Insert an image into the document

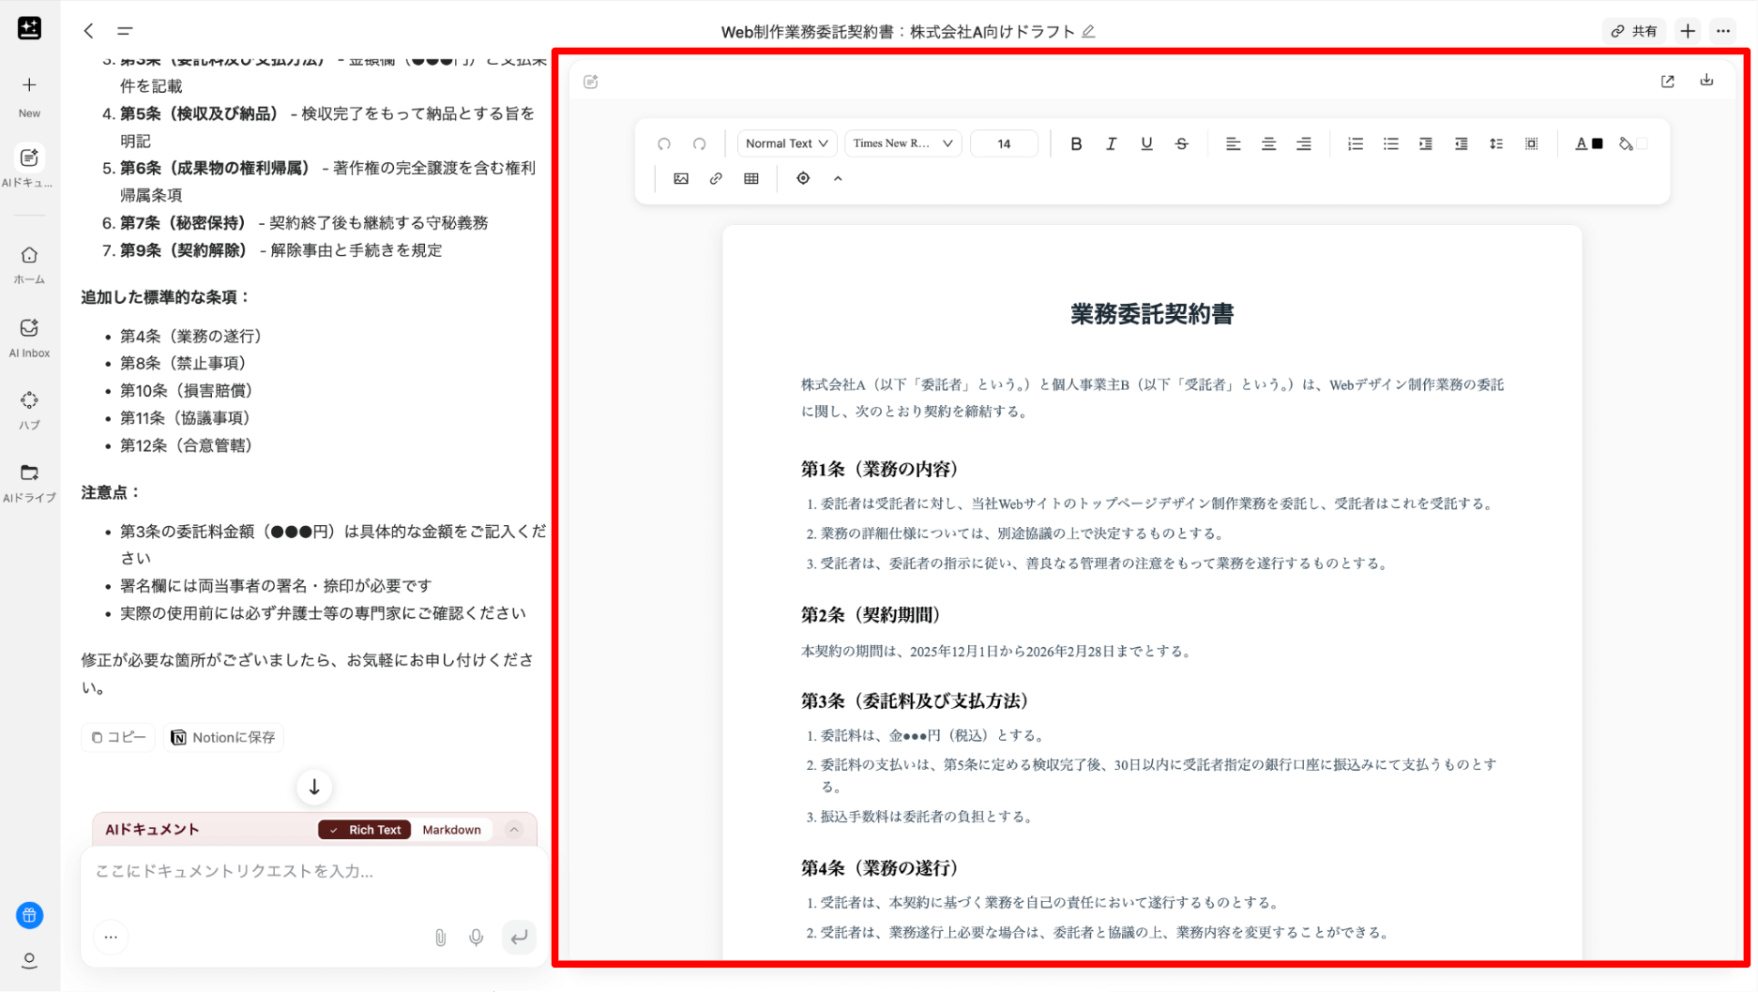coord(681,178)
